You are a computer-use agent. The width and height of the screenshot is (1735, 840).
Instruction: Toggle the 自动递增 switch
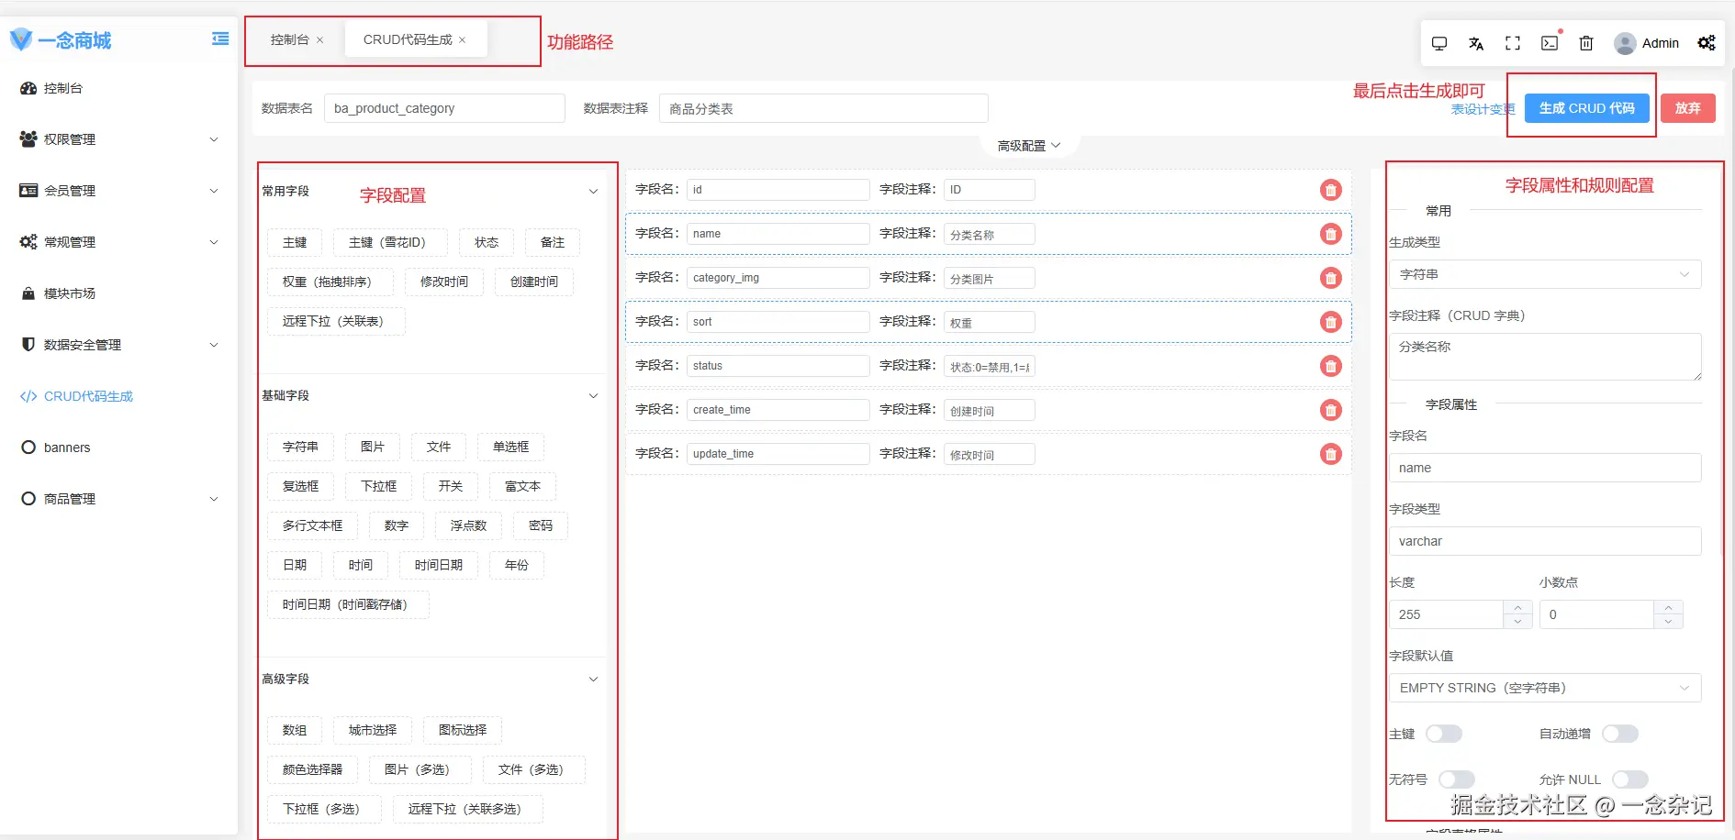[1620, 734]
